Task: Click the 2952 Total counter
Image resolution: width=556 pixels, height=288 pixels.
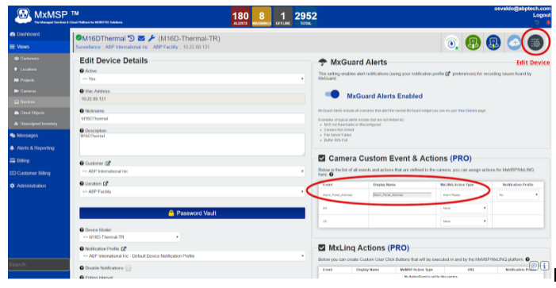Action: tap(305, 17)
